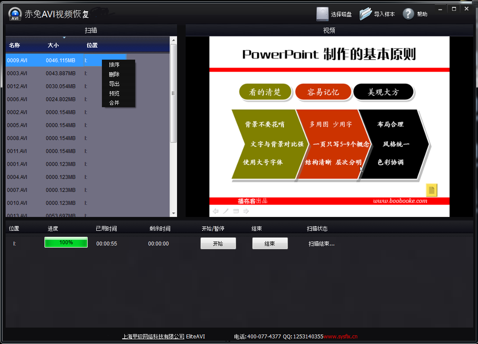The height and width of the screenshot is (344, 478).
Task: Click the 扫描 panel header
Action: pyautogui.click(x=91, y=30)
